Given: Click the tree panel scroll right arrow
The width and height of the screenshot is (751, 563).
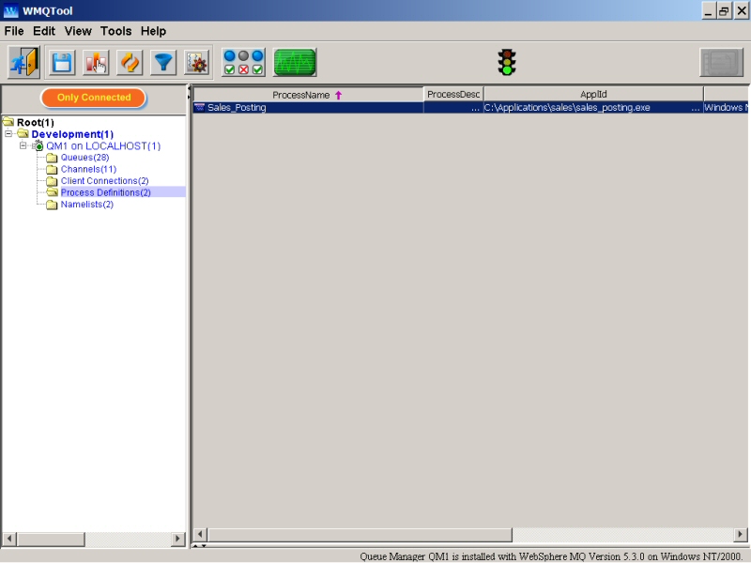Looking at the screenshot, I should [177, 539].
